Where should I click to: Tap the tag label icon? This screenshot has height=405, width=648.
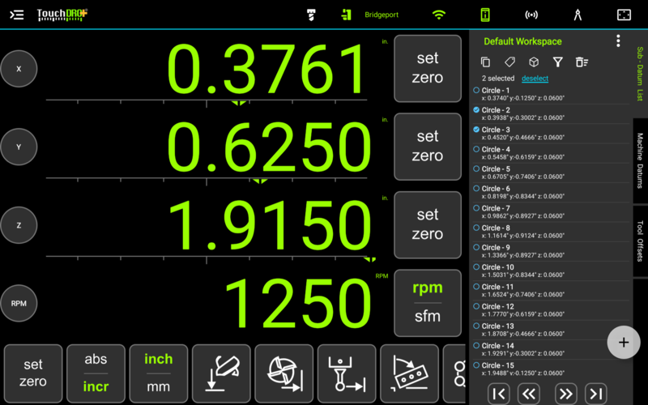click(510, 62)
